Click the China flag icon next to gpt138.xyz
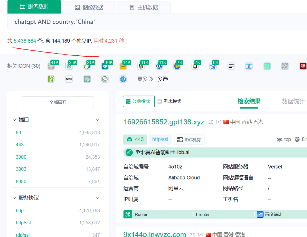This screenshot has height=237, width=307. pyautogui.click(x=226, y=122)
